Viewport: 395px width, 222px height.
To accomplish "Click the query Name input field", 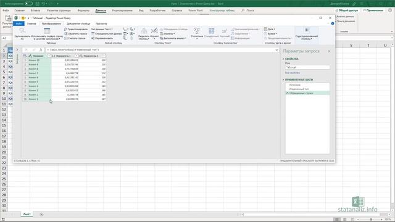I will tap(307, 67).
